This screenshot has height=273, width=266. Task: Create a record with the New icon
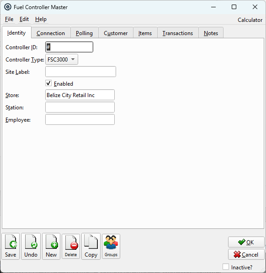[x=51, y=246]
